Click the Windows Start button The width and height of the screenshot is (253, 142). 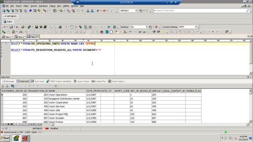pyautogui.click(x=5, y=138)
